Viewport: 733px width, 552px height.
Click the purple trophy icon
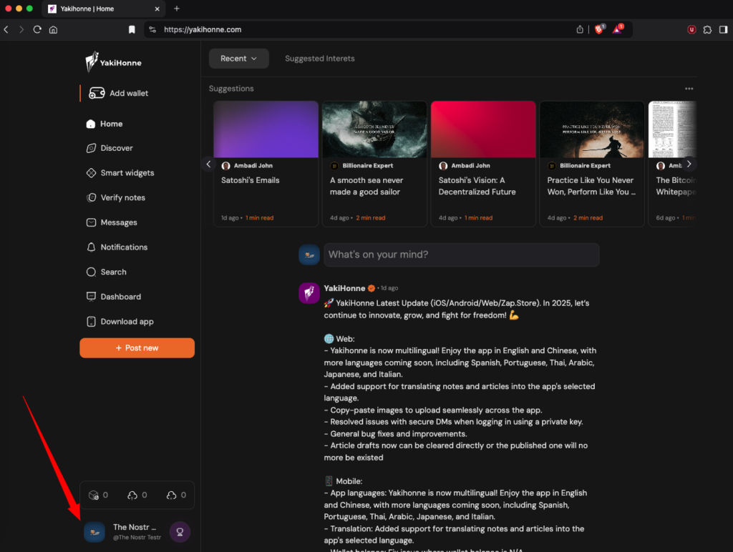(x=180, y=532)
